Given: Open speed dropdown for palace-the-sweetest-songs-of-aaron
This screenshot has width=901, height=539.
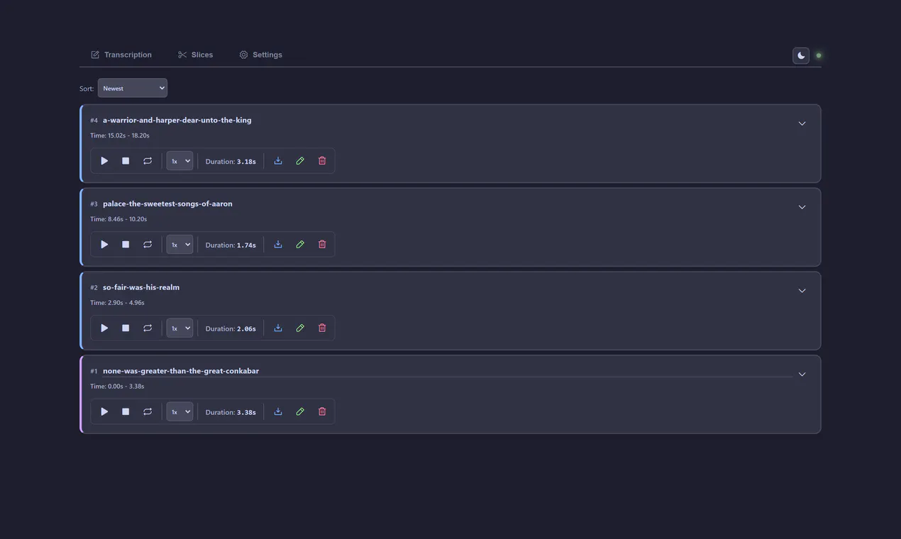Looking at the screenshot, I should click(x=179, y=245).
